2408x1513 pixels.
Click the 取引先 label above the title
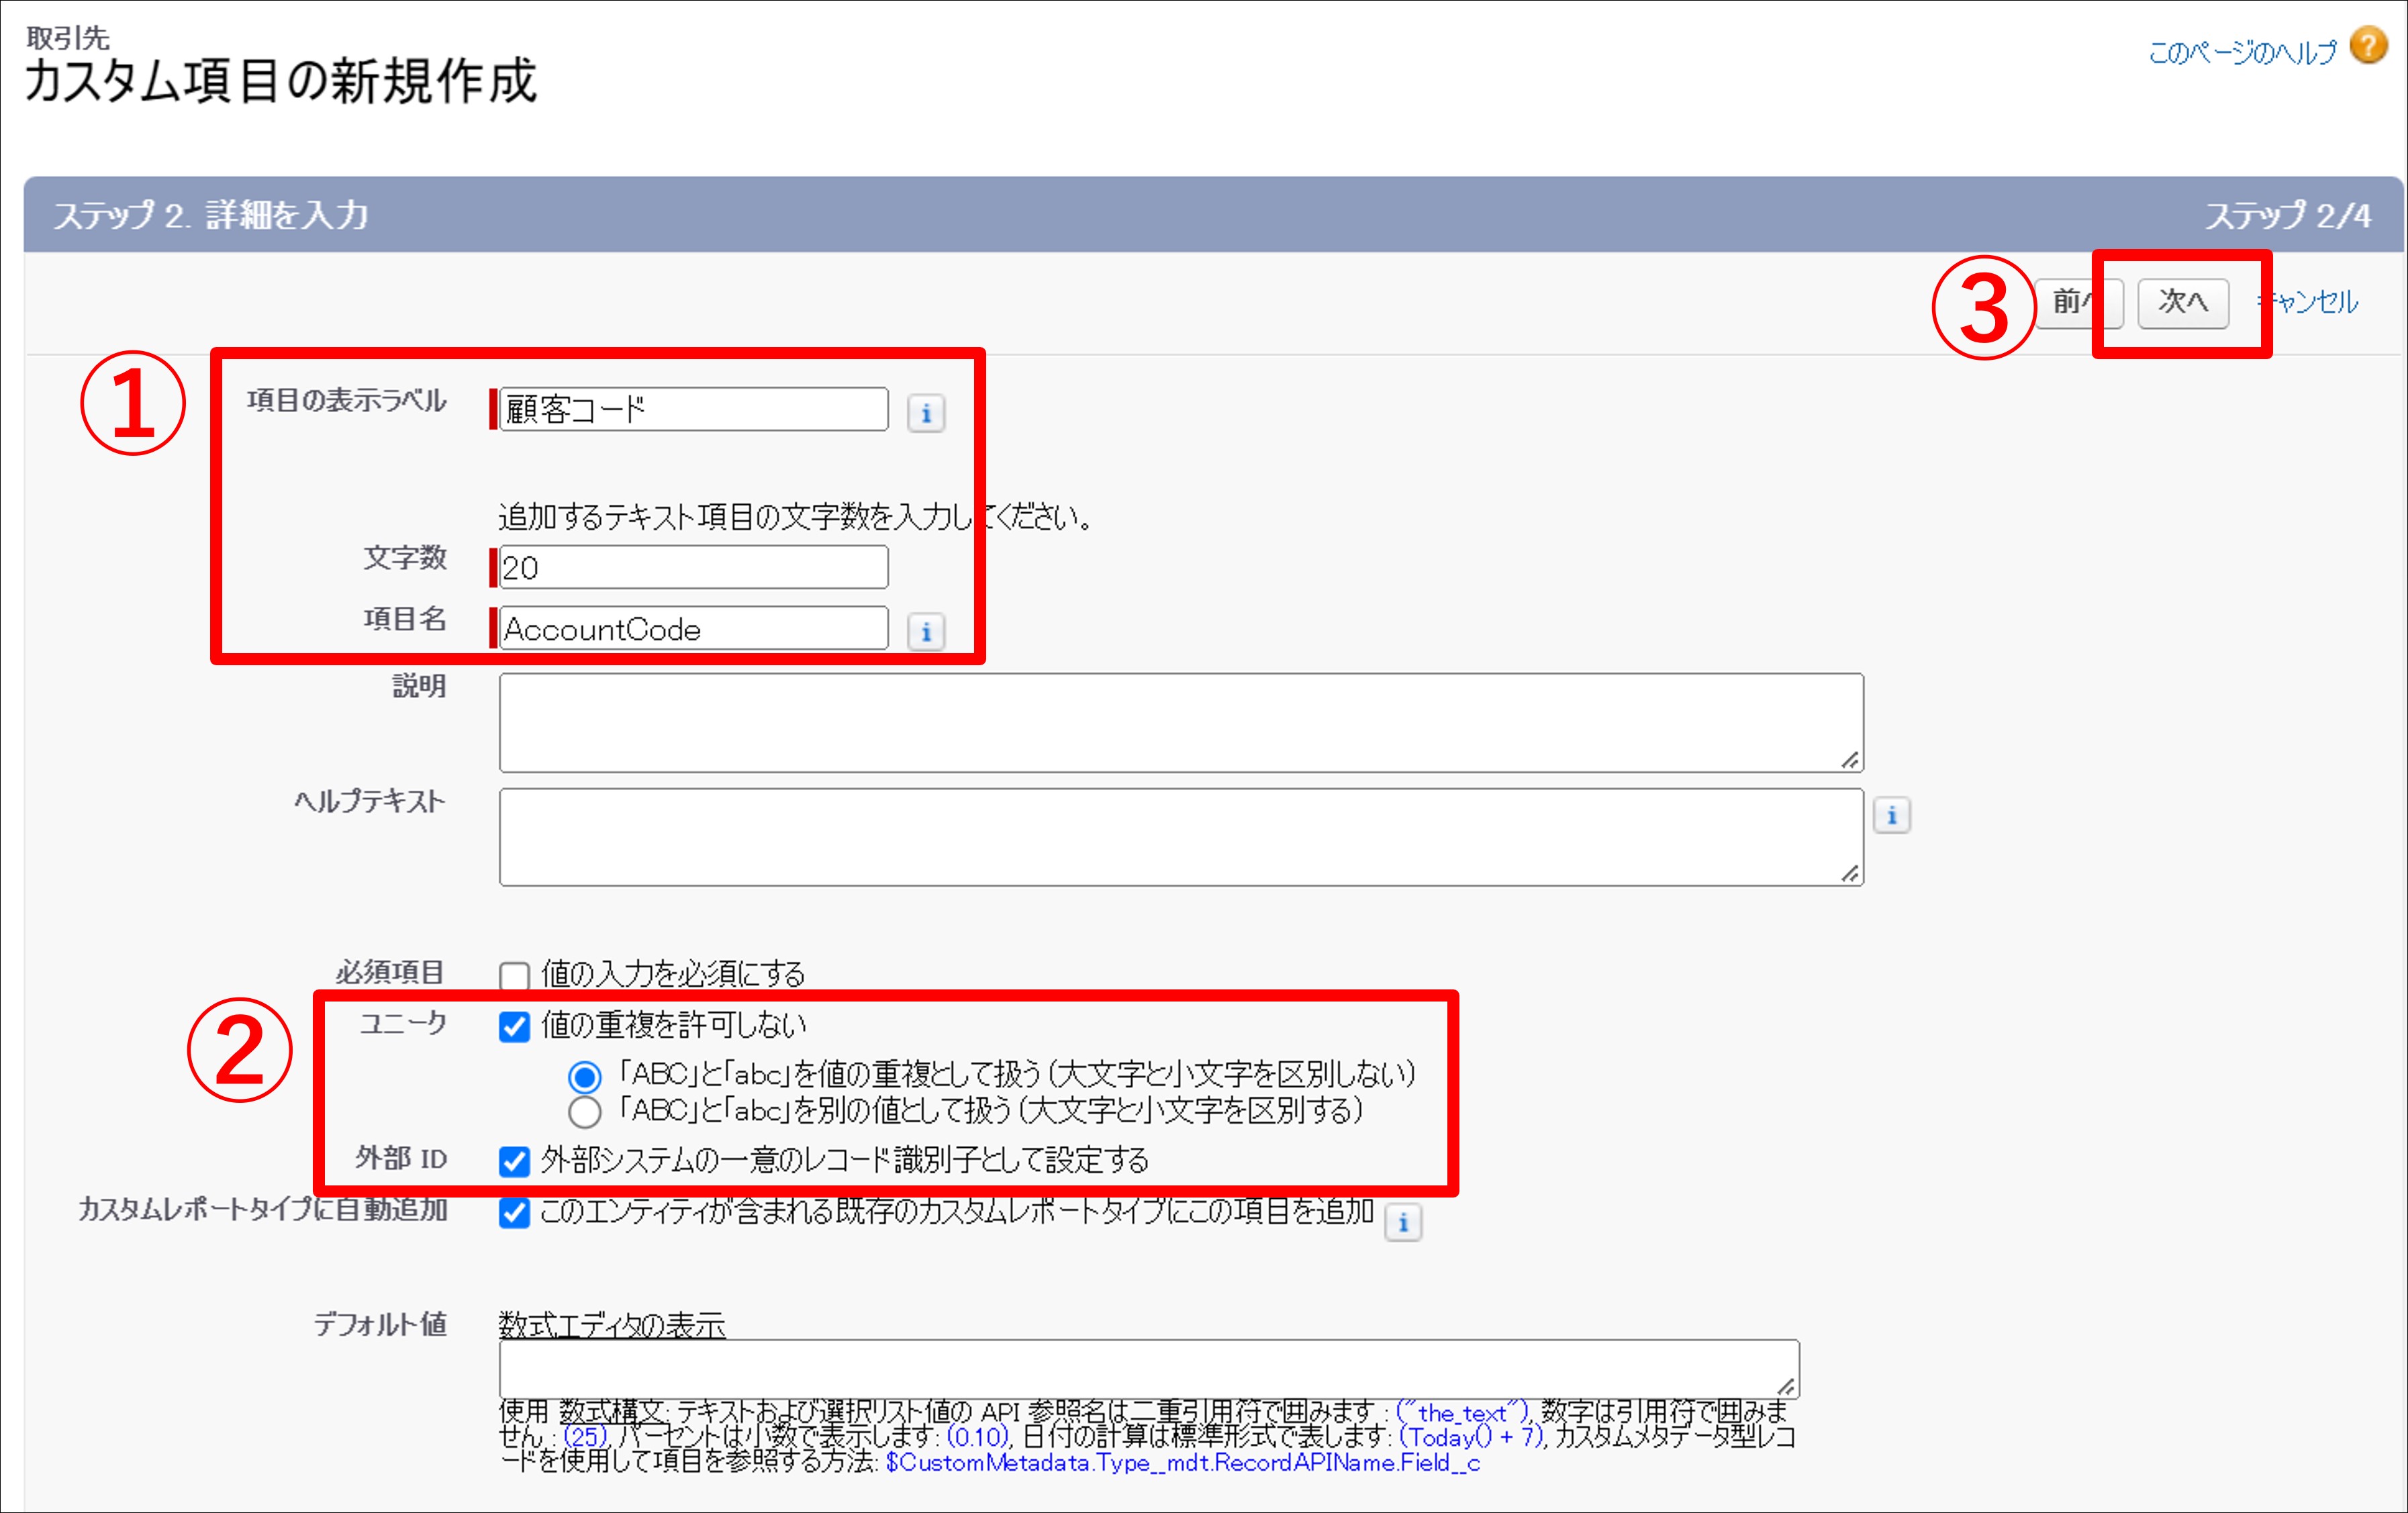(x=68, y=37)
